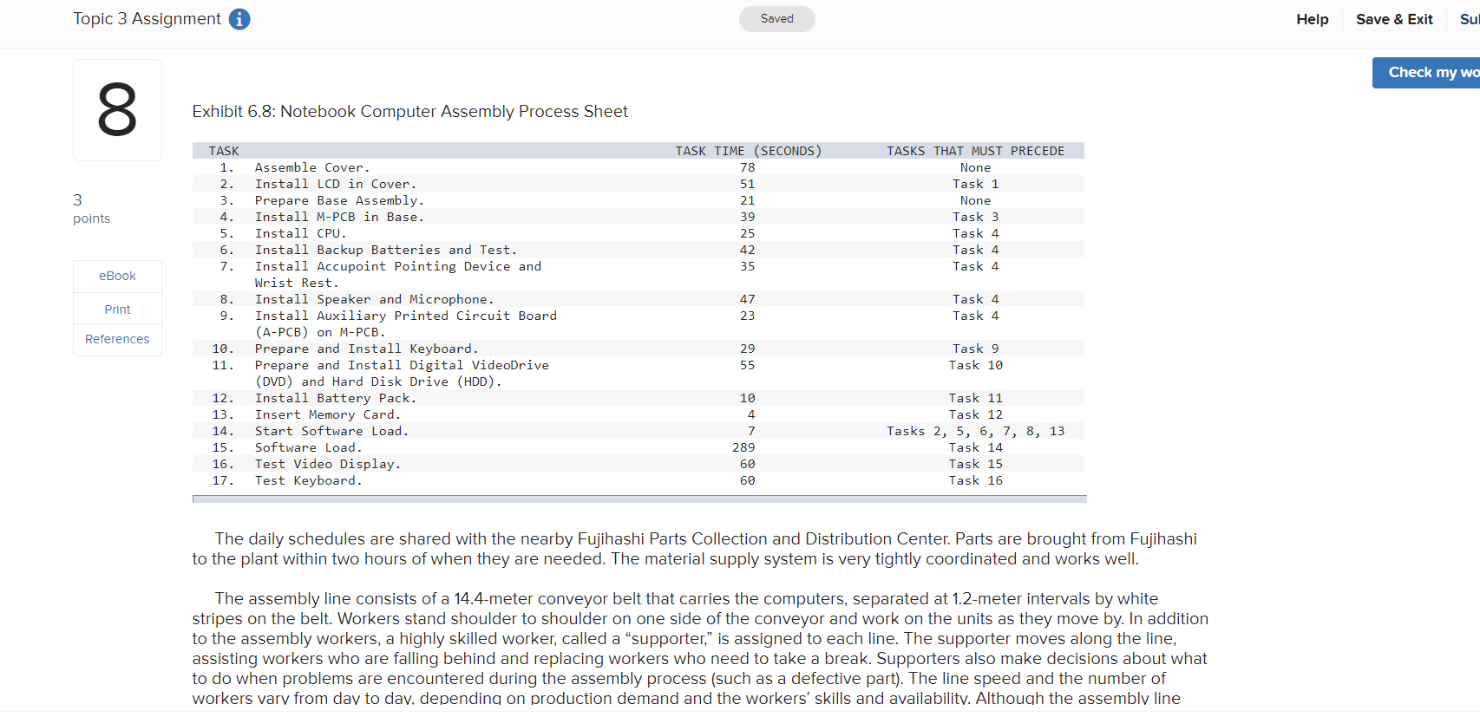Click the Install LCD in Cover row
This screenshot has height=717, width=1480.
tap(638, 184)
